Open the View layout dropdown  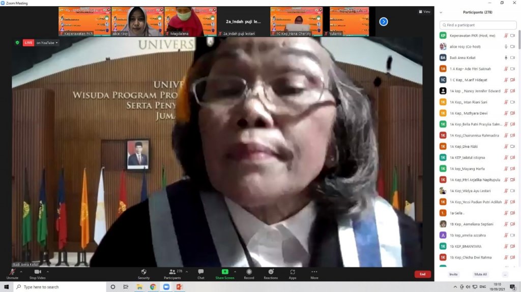tap(424, 12)
